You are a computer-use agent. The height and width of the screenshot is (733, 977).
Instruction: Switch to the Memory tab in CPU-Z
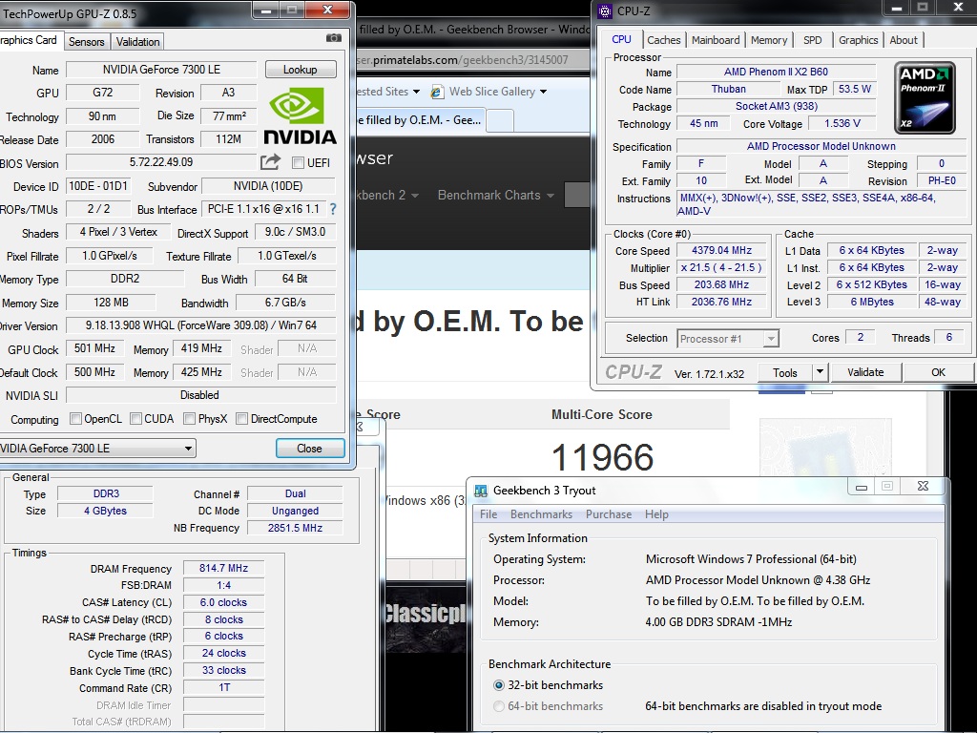(768, 40)
